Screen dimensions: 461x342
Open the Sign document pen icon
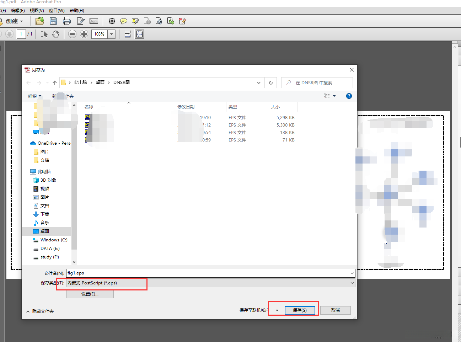[x=81, y=21]
